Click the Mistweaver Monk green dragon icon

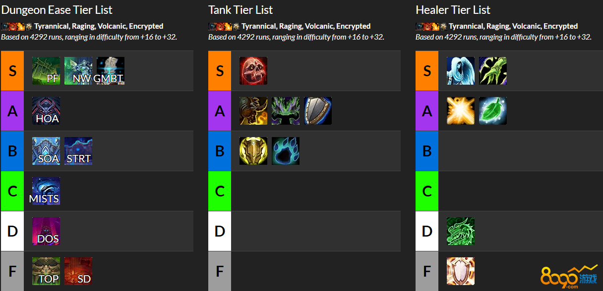[x=461, y=231]
